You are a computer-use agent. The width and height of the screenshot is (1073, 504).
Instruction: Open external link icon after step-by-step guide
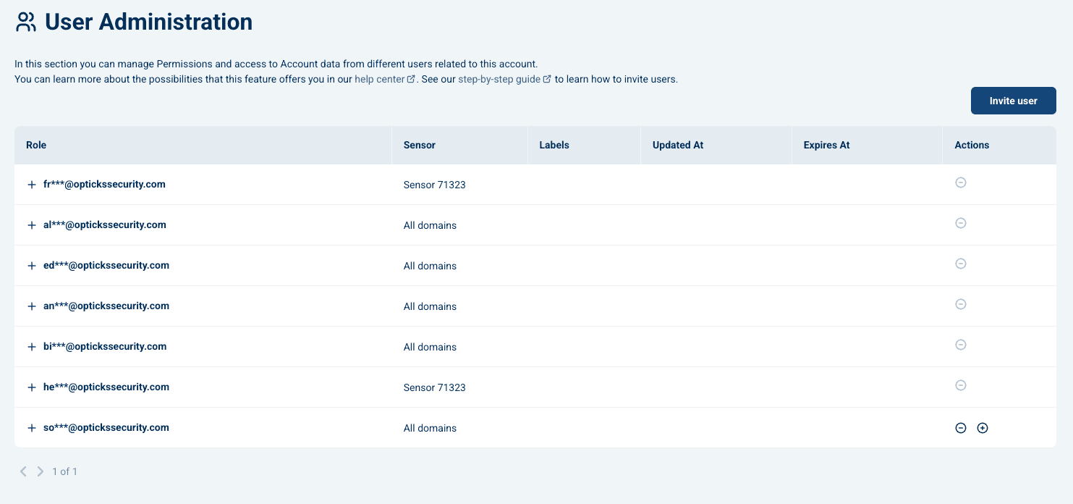[x=547, y=79]
